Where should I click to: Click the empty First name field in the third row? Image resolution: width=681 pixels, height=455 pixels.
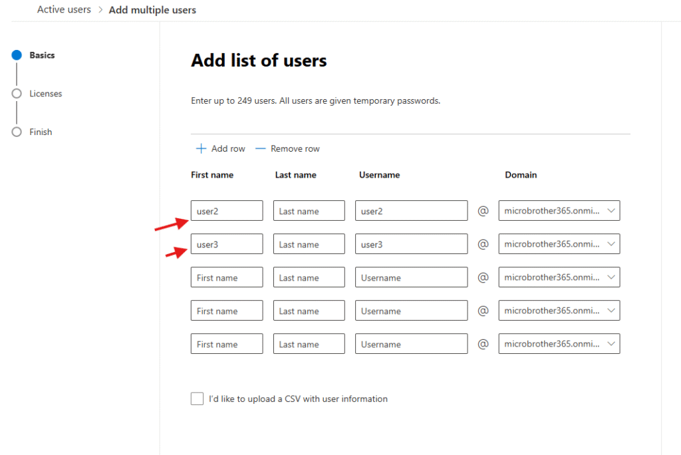(227, 277)
